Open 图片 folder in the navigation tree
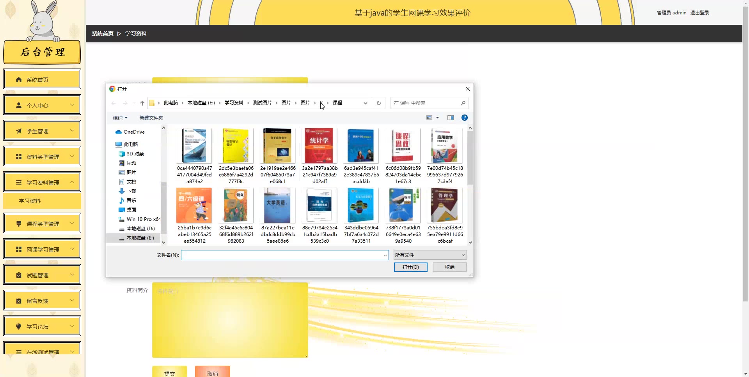This screenshot has height=377, width=749. click(x=128, y=173)
